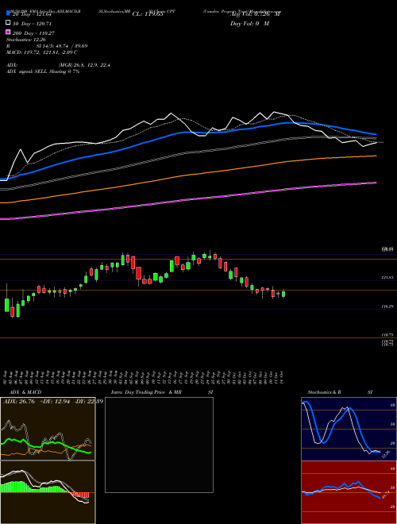This screenshot has height=524, width=397.
Task: Click the 121.83 price axis label
Action: click(x=387, y=278)
